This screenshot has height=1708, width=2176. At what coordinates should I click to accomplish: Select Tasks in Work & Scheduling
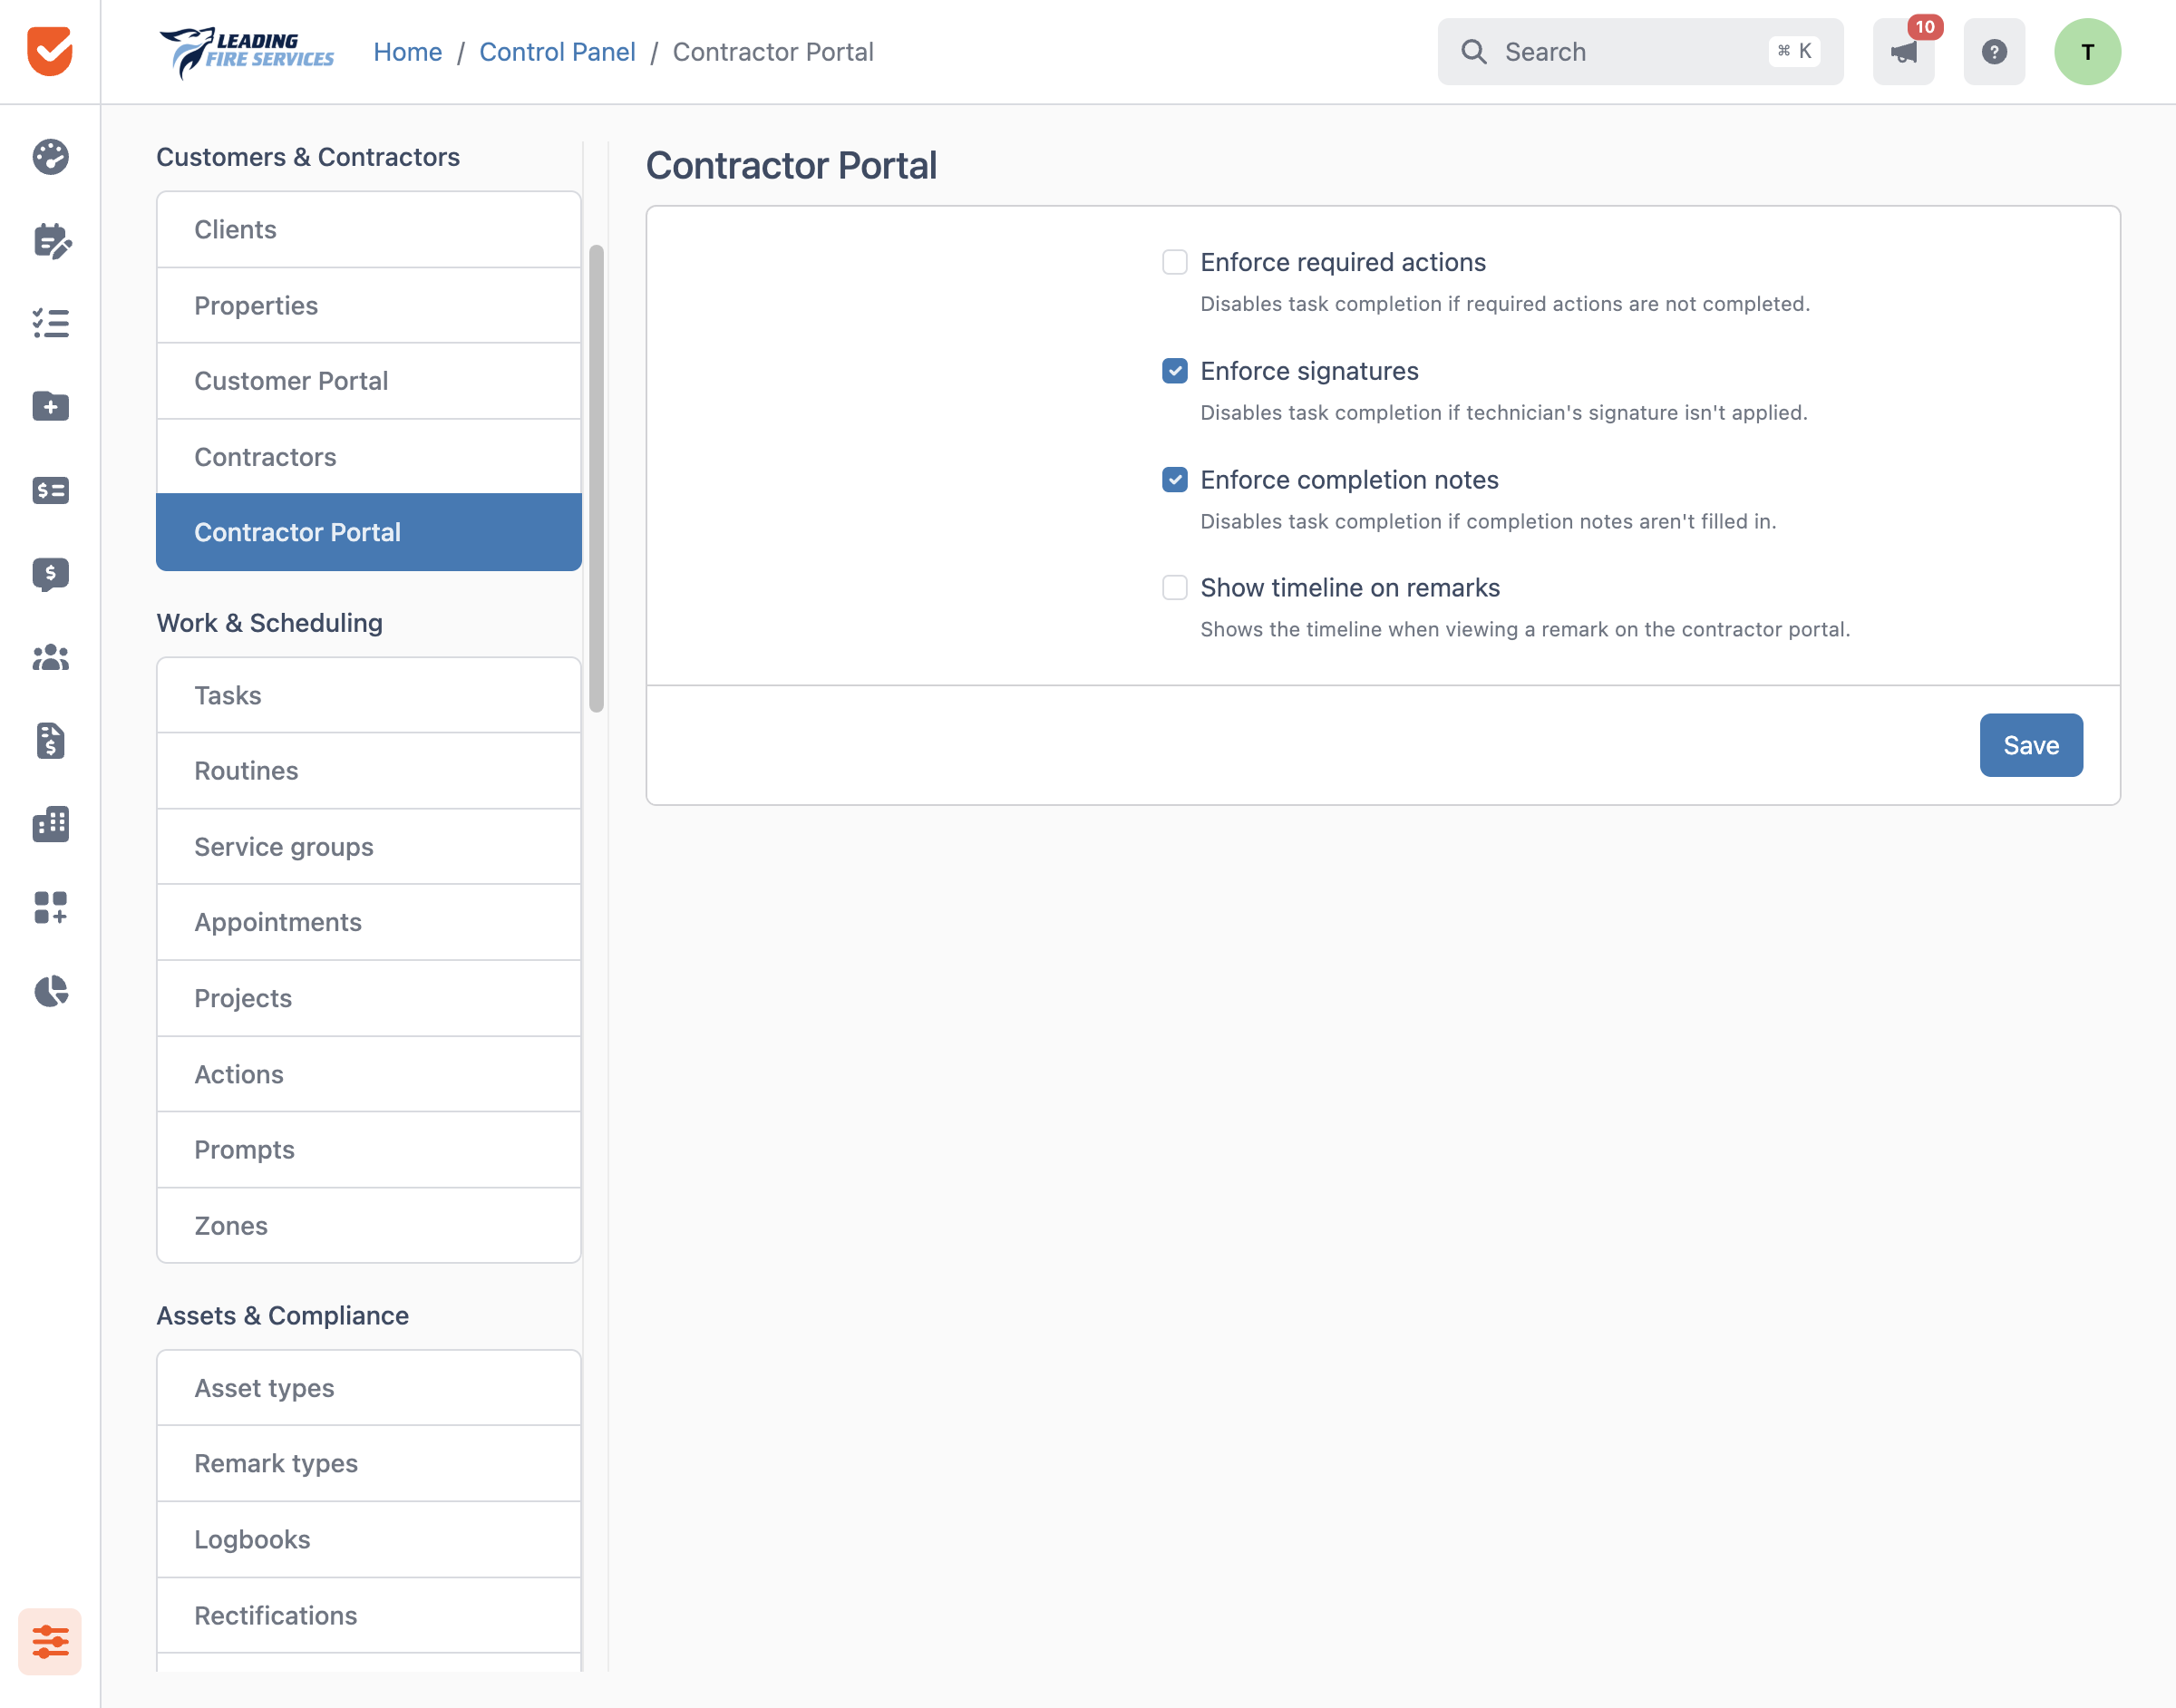[369, 695]
